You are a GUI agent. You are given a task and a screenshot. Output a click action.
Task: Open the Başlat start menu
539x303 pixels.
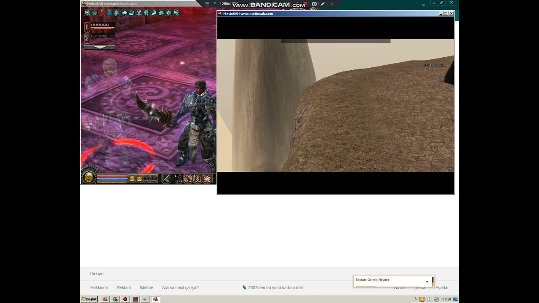[90, 299]
